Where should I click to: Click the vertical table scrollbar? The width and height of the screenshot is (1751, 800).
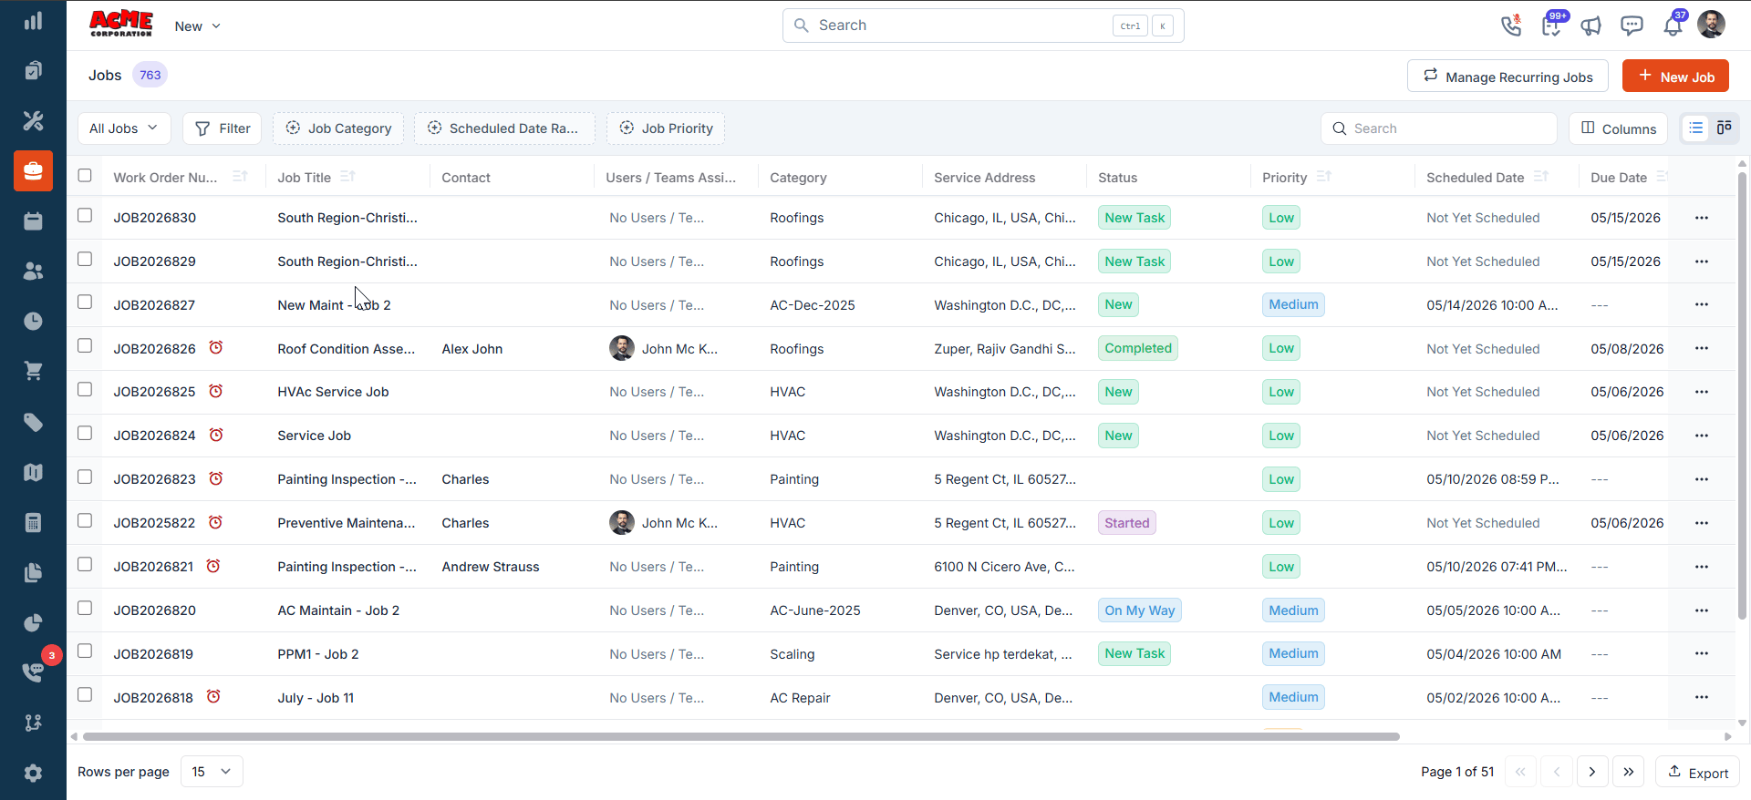1742,396
